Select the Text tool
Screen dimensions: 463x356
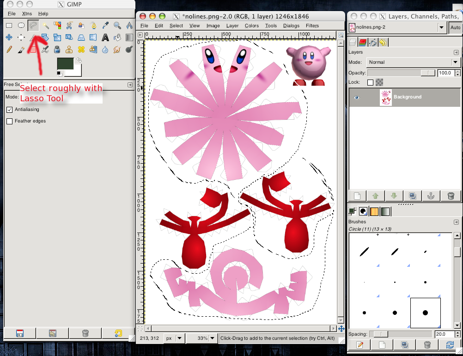click(x=105, y=37)
